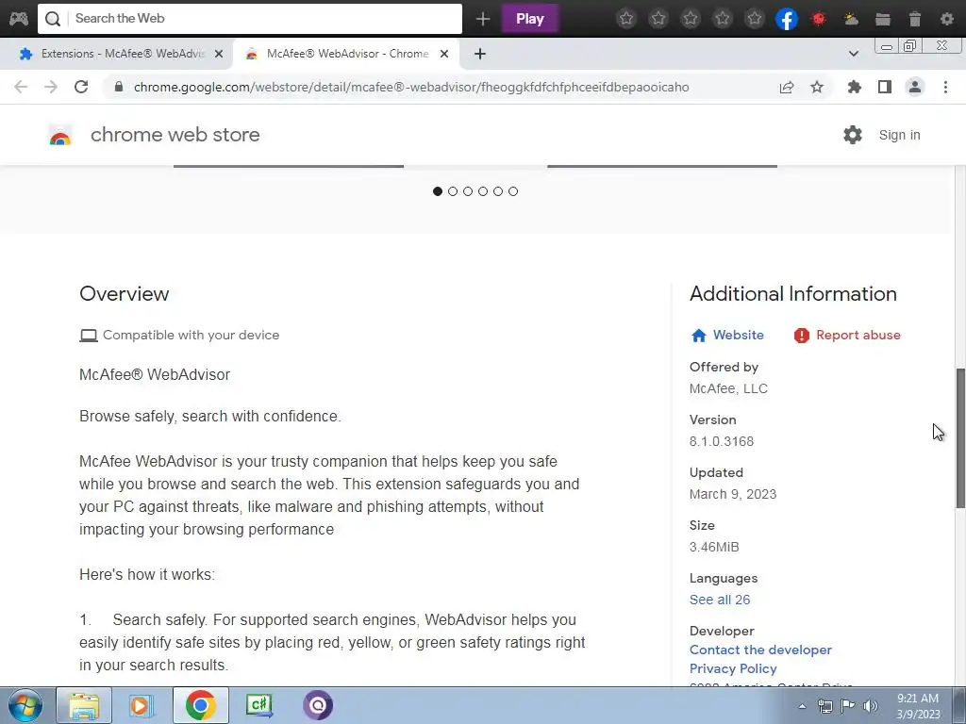Screen dimensions: 966x724
Task: Reload the current page
Action: 81,88
